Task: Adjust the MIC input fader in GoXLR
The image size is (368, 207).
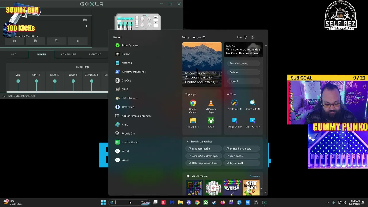Action: pos(18,81)
